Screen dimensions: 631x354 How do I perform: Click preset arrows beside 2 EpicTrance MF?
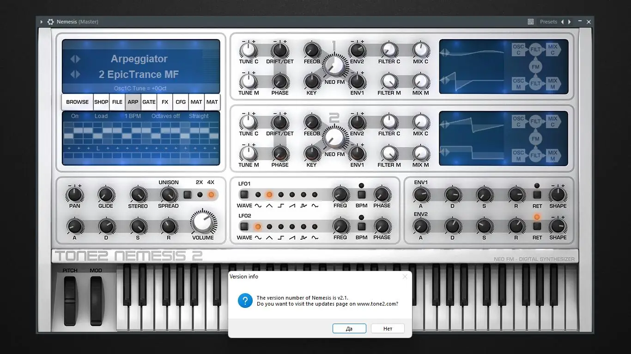click(75, 74)
